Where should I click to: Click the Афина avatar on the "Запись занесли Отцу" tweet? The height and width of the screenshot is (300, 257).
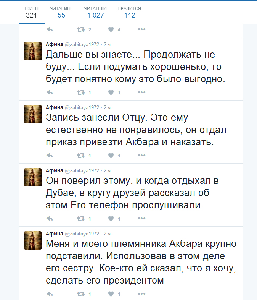coord(33,114)
